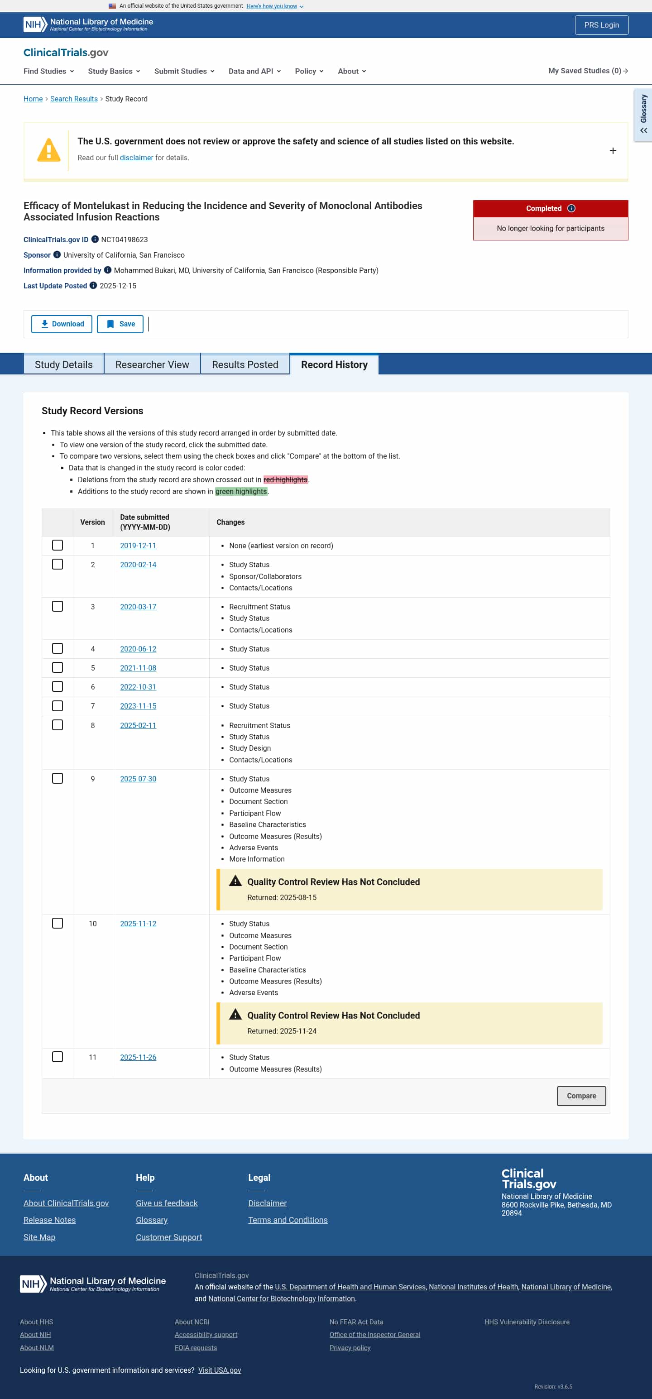This screenshot has width=652, height=1399.
Task: Click yellow warning triangle in disclaimer banner
Action: (x=49, y=150)
